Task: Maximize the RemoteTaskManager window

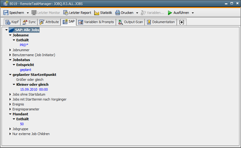Action: pyautogui.click(x=232, y=3)
